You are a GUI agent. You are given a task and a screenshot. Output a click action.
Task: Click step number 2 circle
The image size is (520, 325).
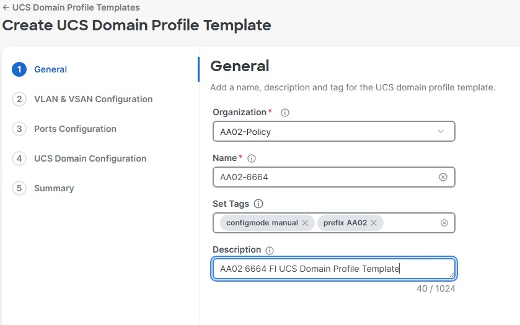click(19, 99)
